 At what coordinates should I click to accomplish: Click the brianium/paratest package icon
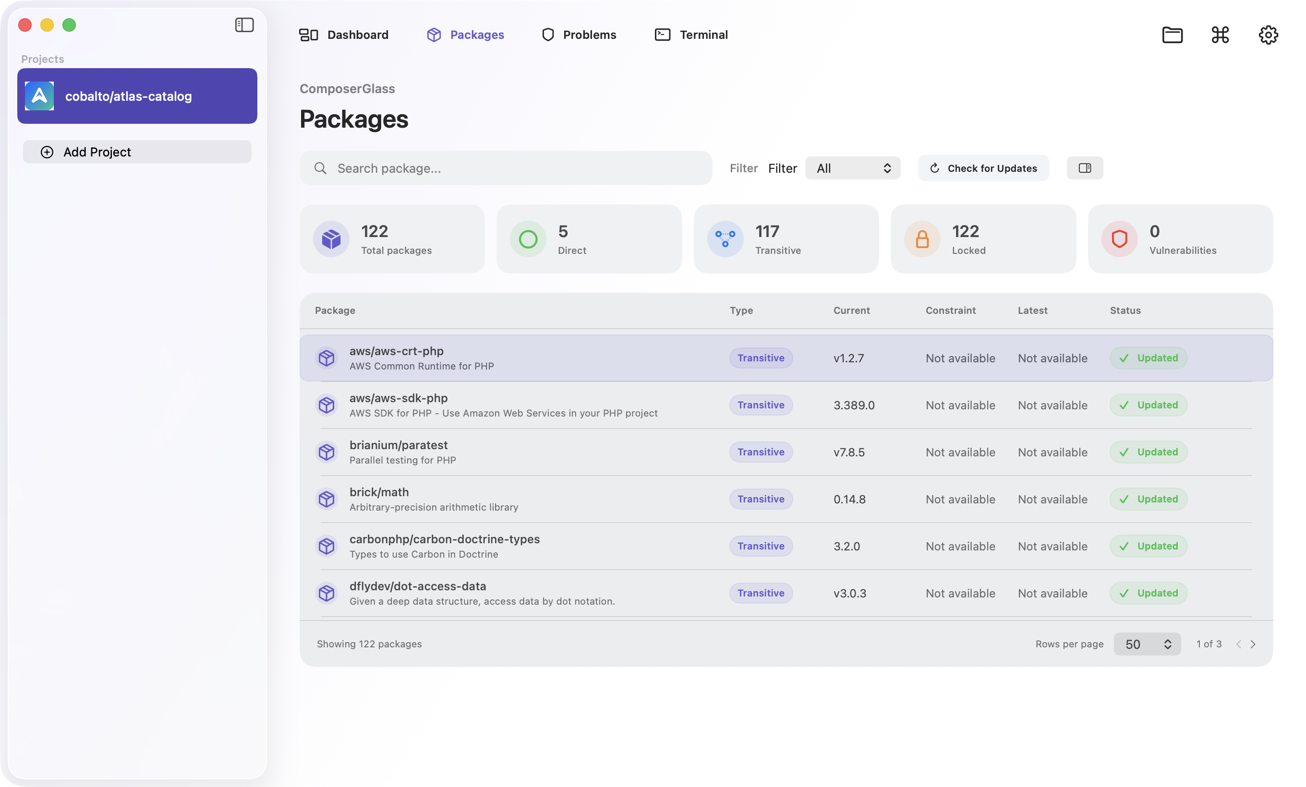click(x=326, y=453)
